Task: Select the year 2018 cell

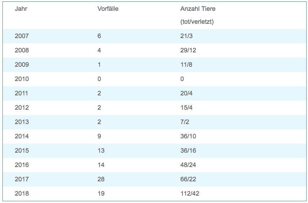Action: 22,194
